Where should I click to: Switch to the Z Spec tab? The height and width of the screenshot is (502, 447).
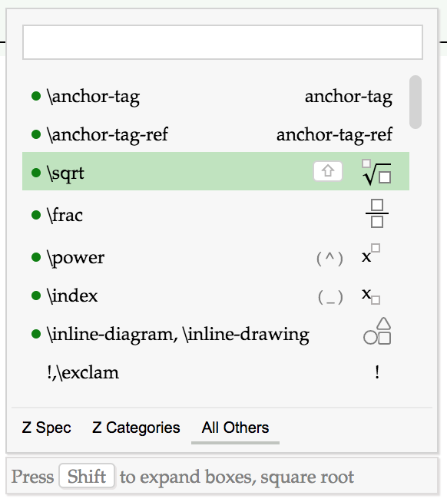[46, 428]
